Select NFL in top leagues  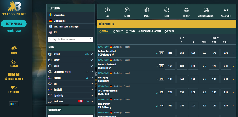point(71,32)
